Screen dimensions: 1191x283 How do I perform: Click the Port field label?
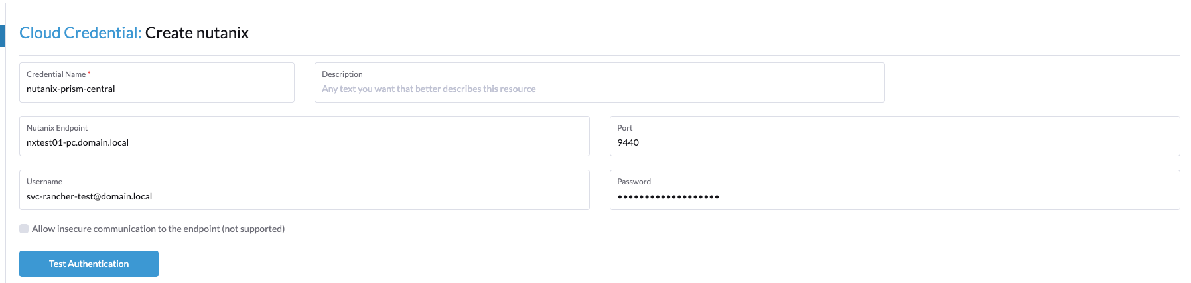[625, 128]
